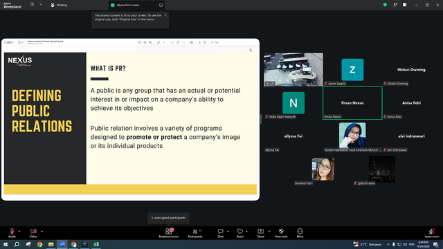Viewport: 443px width, 249px height.
Task: Select Nida Fajari Haniyah participant tile
Action: (x=293, y=103)
